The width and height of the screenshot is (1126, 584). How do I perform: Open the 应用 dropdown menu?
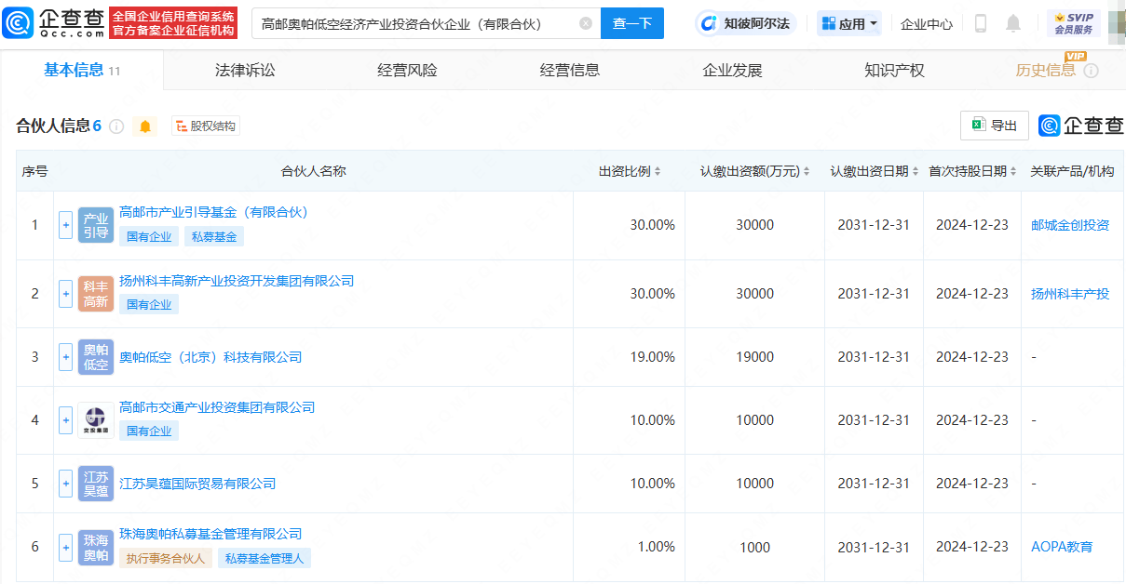(849, 23)
